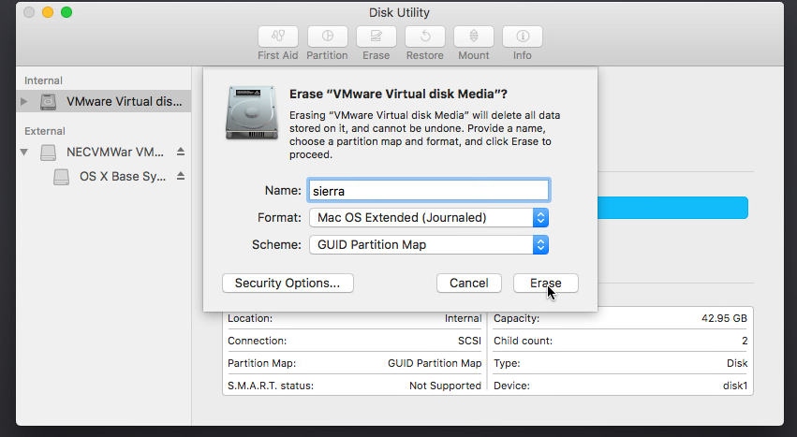Click the Not Supported S.M.A.R.T. value

click(445, 386)
